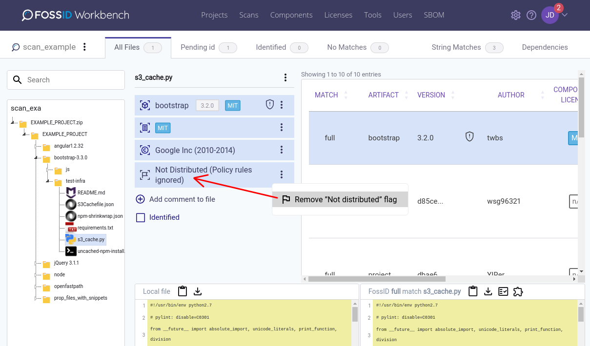Switch to the String Matches tab

click(x=467, y=47)
